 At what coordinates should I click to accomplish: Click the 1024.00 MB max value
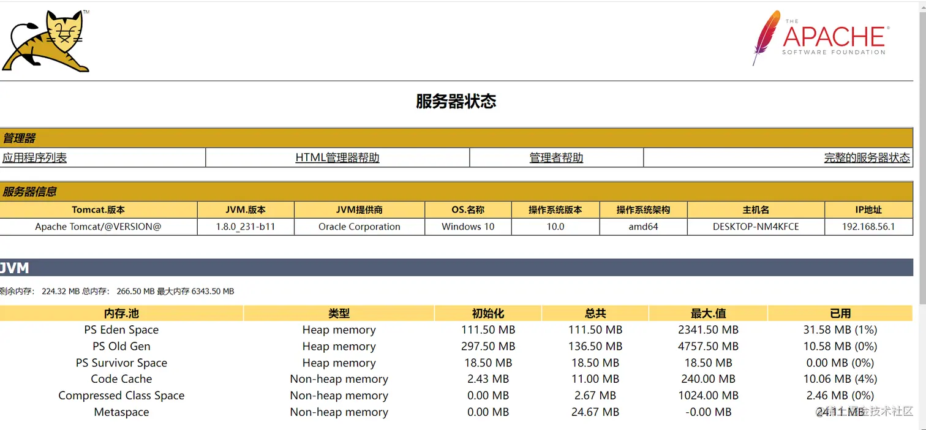[x=709, y=396]
